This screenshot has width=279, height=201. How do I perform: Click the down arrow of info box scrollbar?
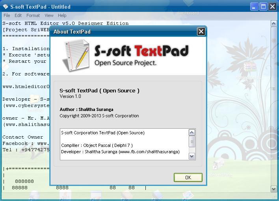tap(192, 156)
